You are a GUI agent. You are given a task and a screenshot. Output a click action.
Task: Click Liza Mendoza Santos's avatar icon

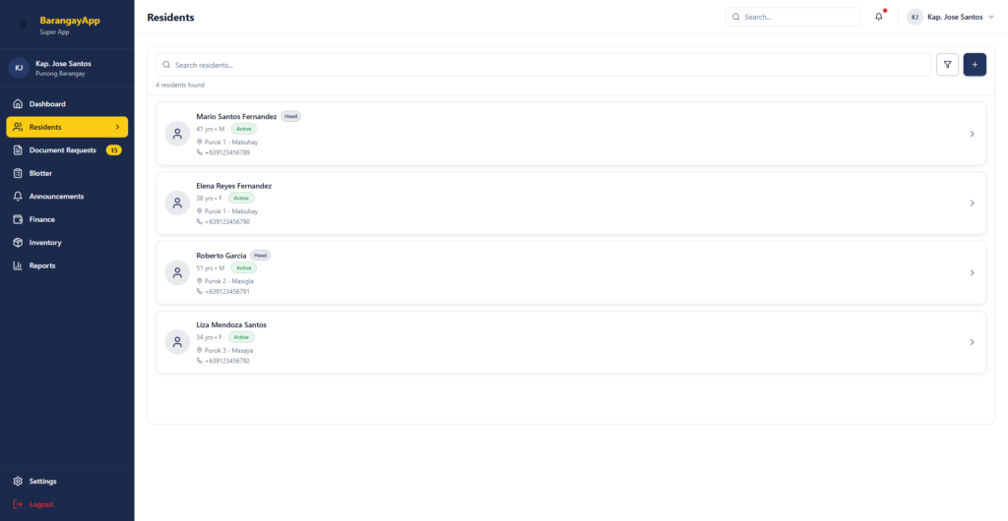(177, 342)
